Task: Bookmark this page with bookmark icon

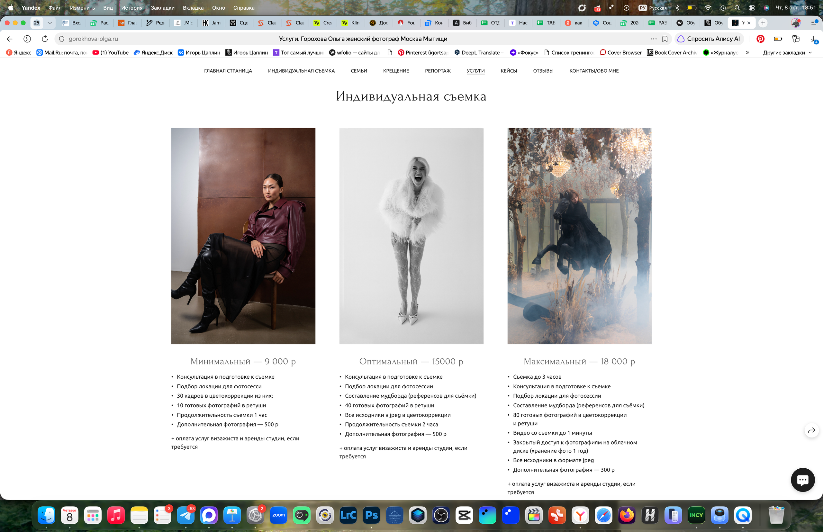Action: [x=665, y=39]
